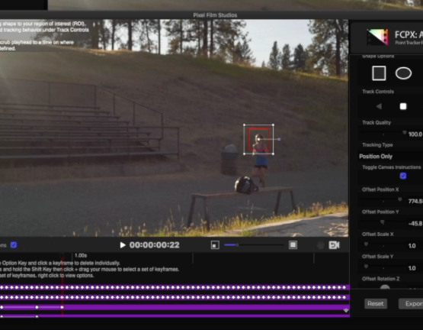
Task: Click the Toggle Canvas Instructions label
Action: tap(392, 167)
